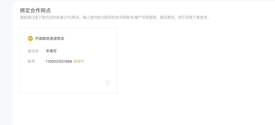Screen dimensions: 275x125
Task: Select the 中国邮政速递物流 company name
Action: (50, 38)
